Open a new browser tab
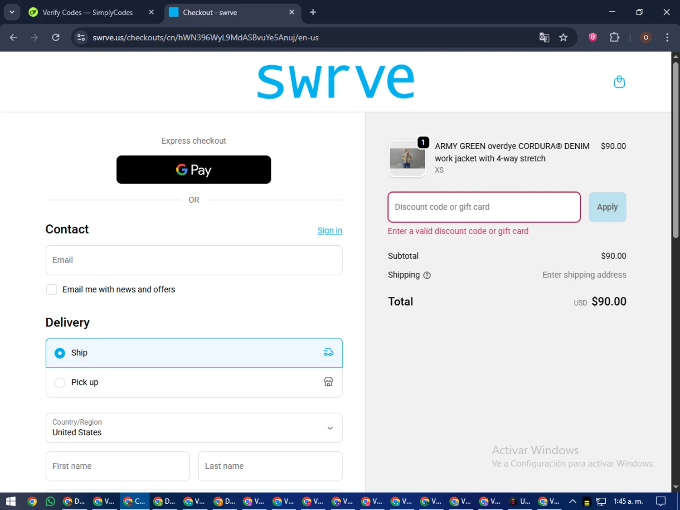This screenshot has width=680, height=510. [313, 12]
